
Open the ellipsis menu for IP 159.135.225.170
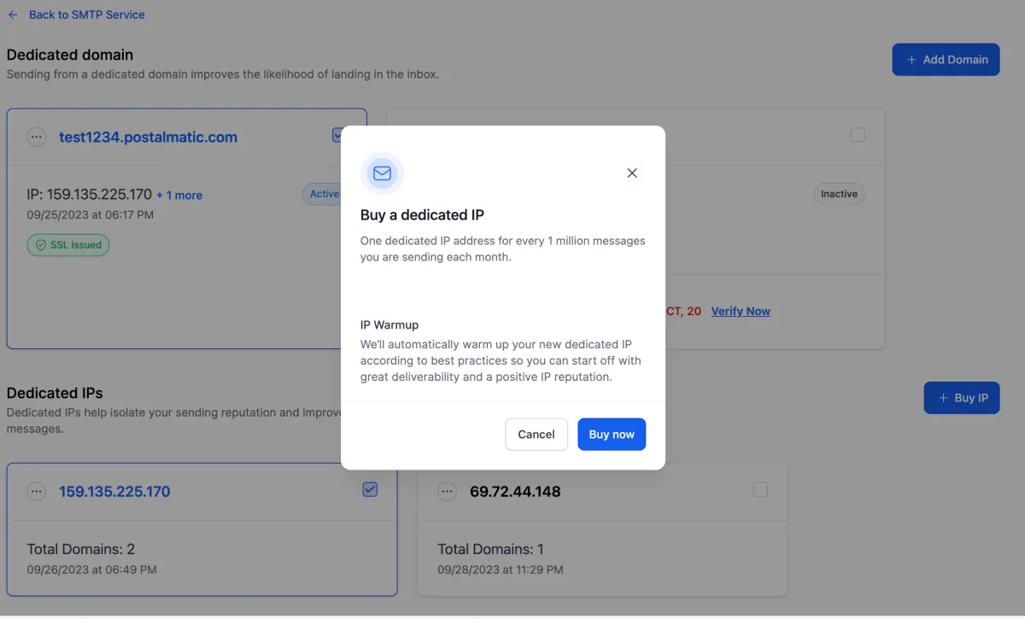point(36,491)
